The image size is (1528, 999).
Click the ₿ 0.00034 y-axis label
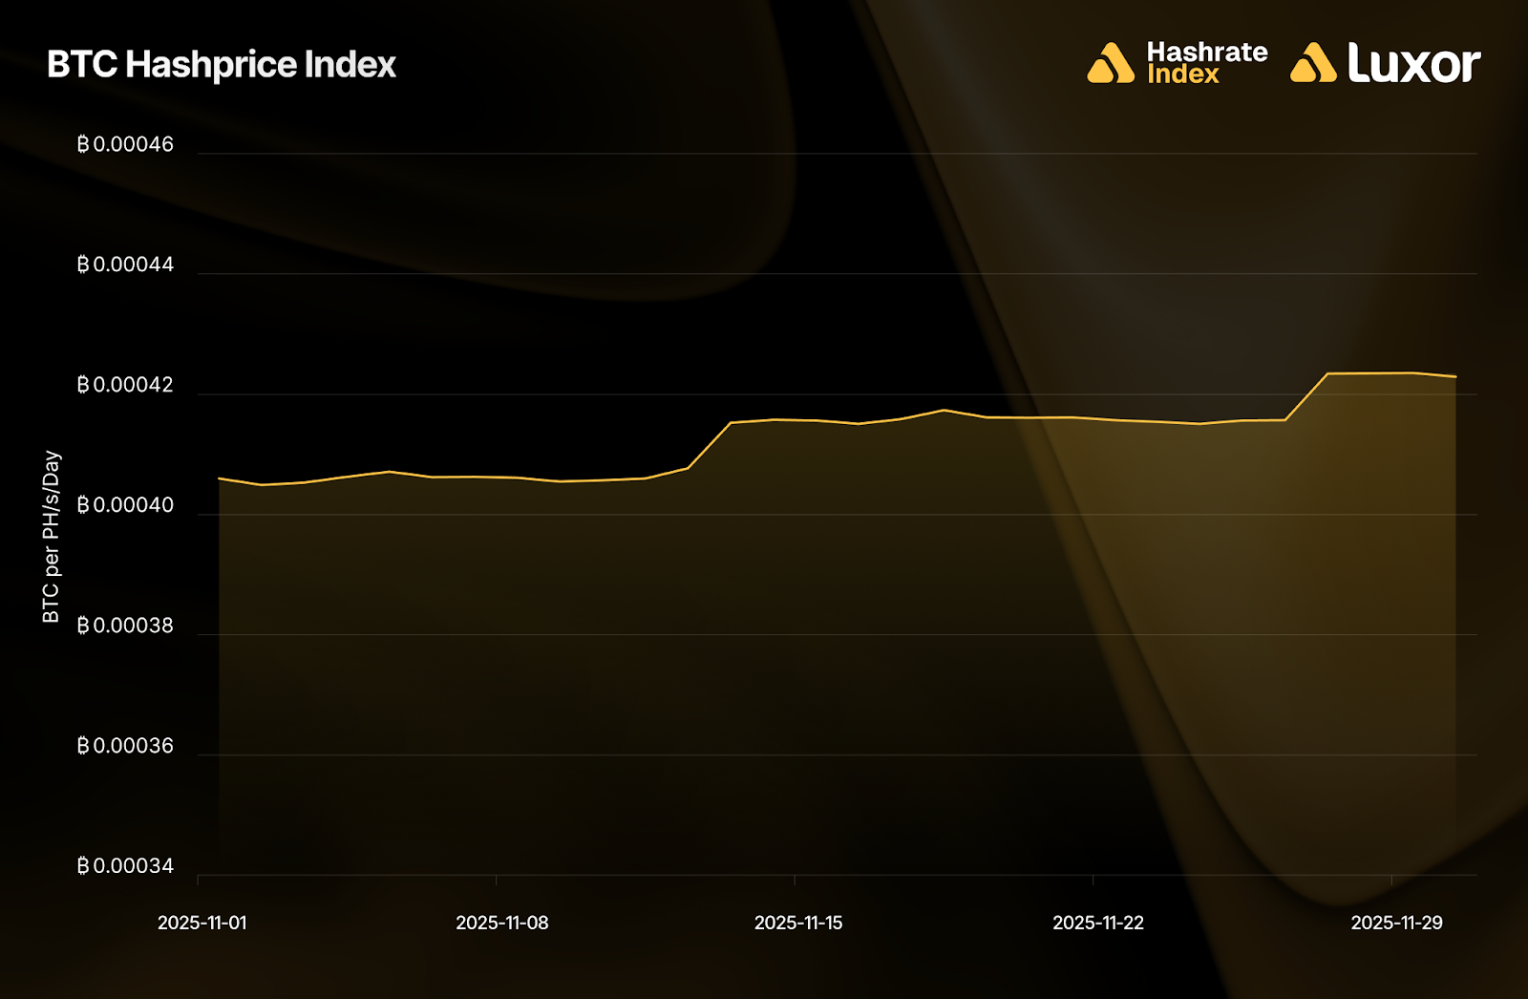click(x=125, y=866)
